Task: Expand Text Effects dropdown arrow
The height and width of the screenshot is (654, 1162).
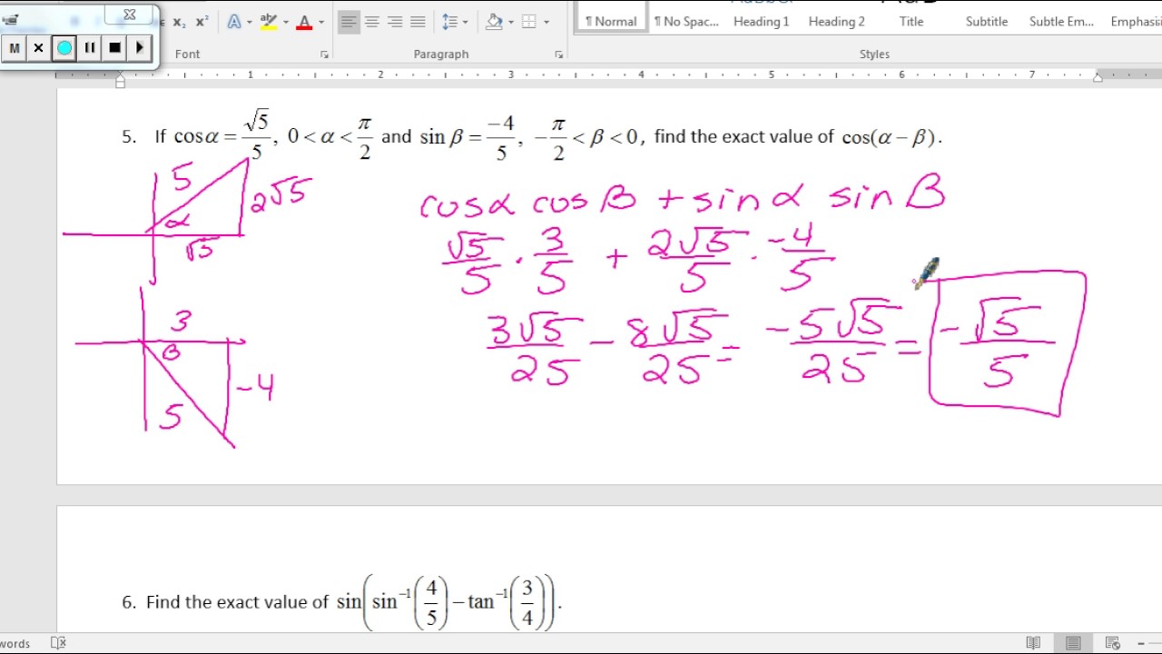Action: 250,22
